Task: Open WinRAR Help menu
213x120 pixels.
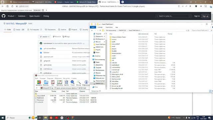Action: click(x=74, y=78)
